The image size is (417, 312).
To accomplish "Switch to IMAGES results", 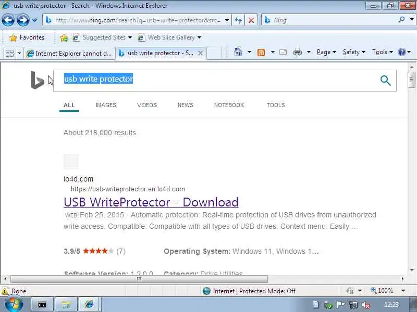I will [106, 105].
